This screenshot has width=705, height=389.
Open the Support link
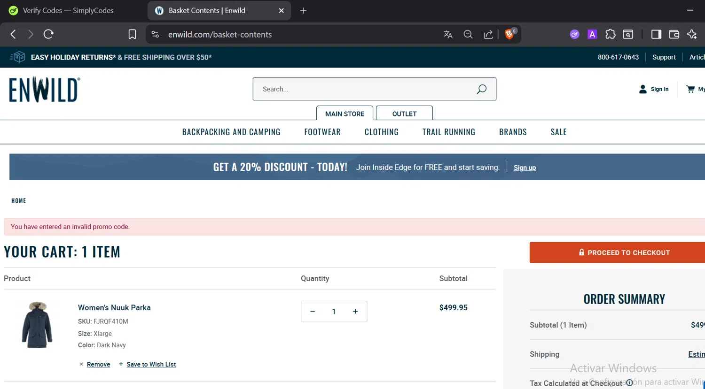pos(664,57)
